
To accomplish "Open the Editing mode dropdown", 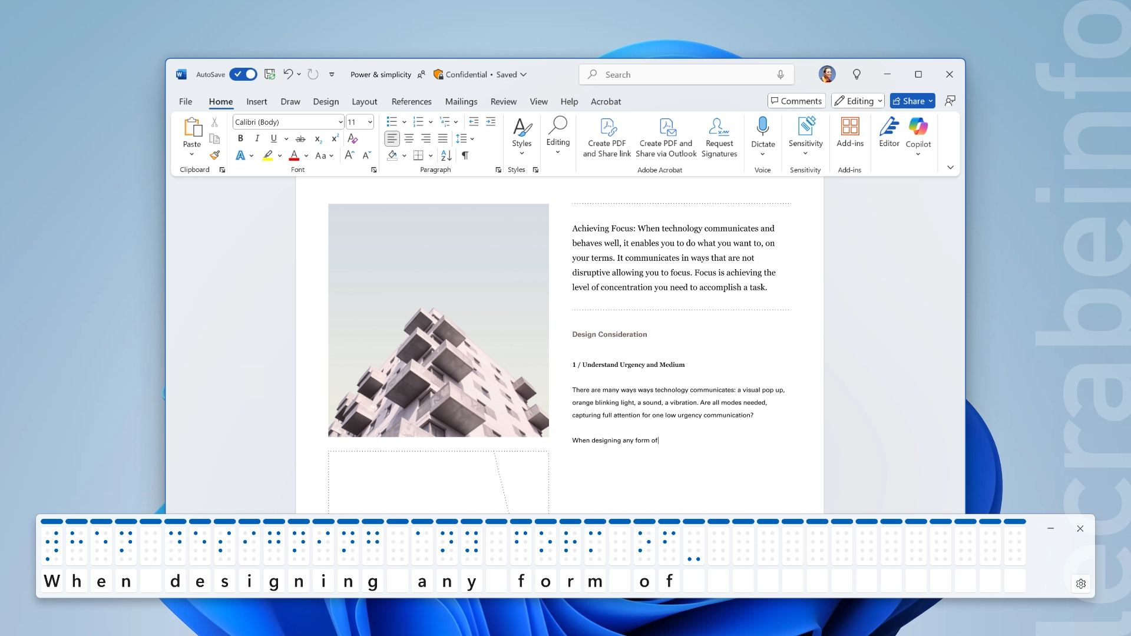I will [x=858, y=101].
